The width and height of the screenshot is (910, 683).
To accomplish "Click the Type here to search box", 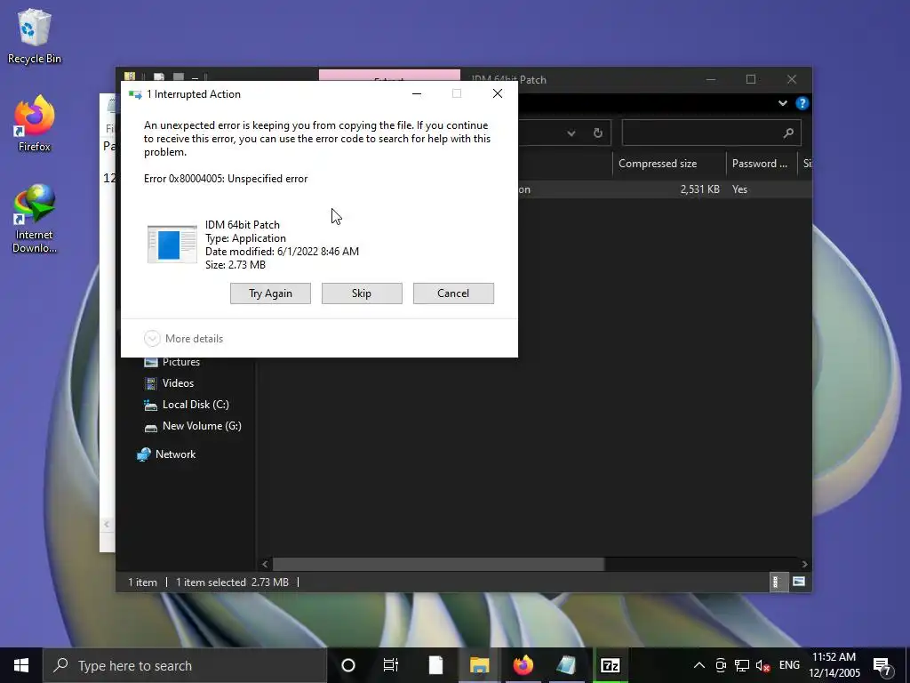I will pos(185,665).
